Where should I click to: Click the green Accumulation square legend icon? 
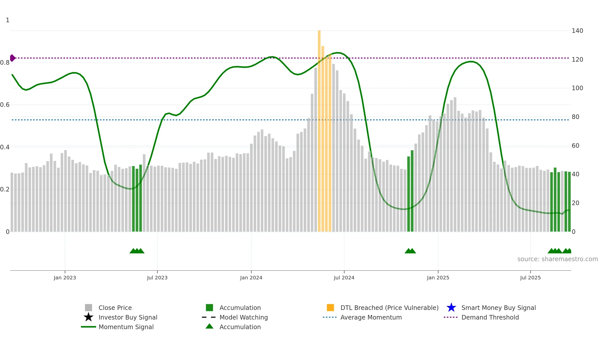coord(209,308)
